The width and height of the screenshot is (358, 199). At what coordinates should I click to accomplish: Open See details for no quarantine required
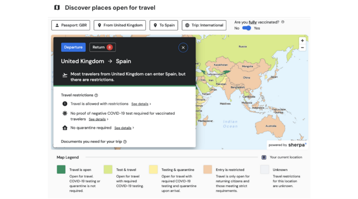123,128
